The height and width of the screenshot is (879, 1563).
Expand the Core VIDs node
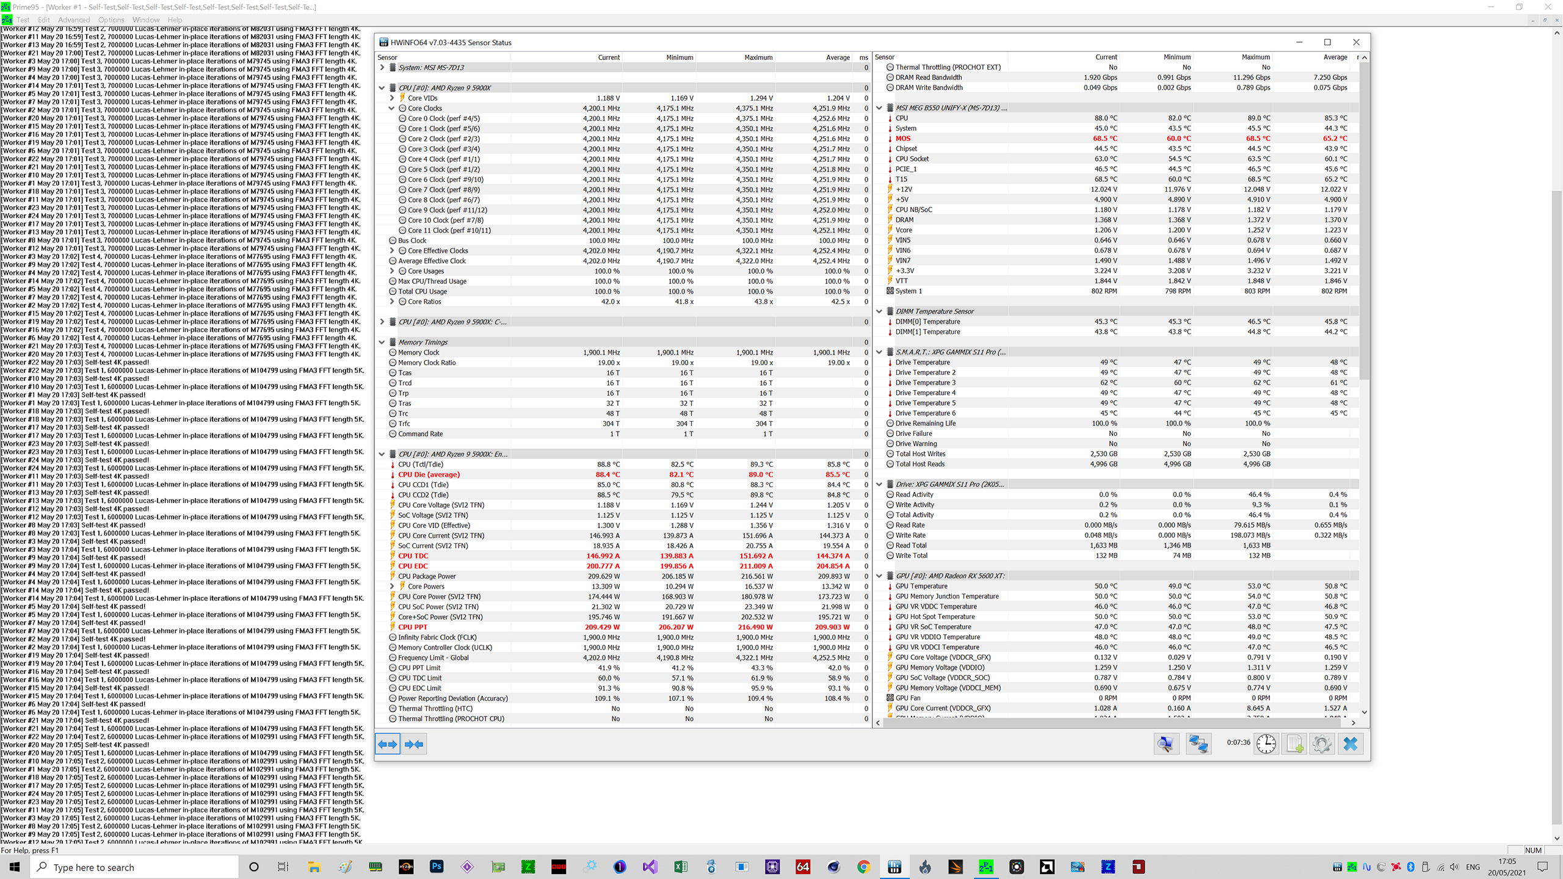coord(392,98)
